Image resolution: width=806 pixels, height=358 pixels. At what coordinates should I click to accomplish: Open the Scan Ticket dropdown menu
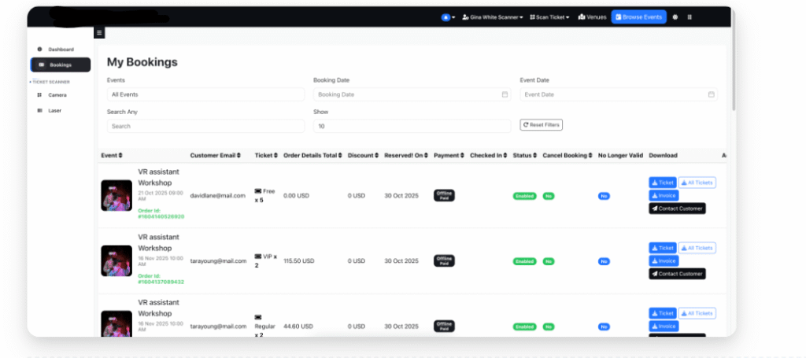tap(550, 17)
